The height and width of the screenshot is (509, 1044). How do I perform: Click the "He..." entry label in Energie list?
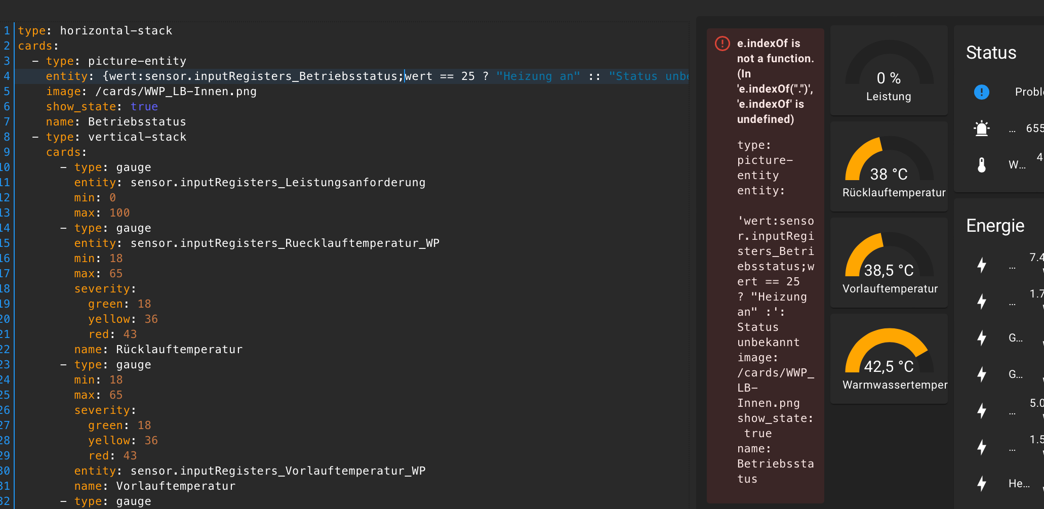(1019, 484)
